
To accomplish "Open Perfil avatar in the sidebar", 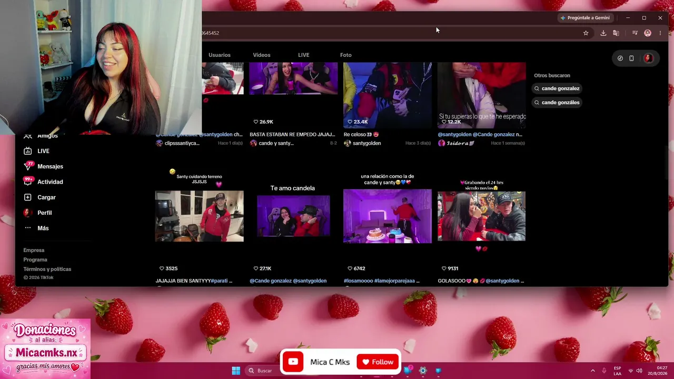I will (28, 213).
